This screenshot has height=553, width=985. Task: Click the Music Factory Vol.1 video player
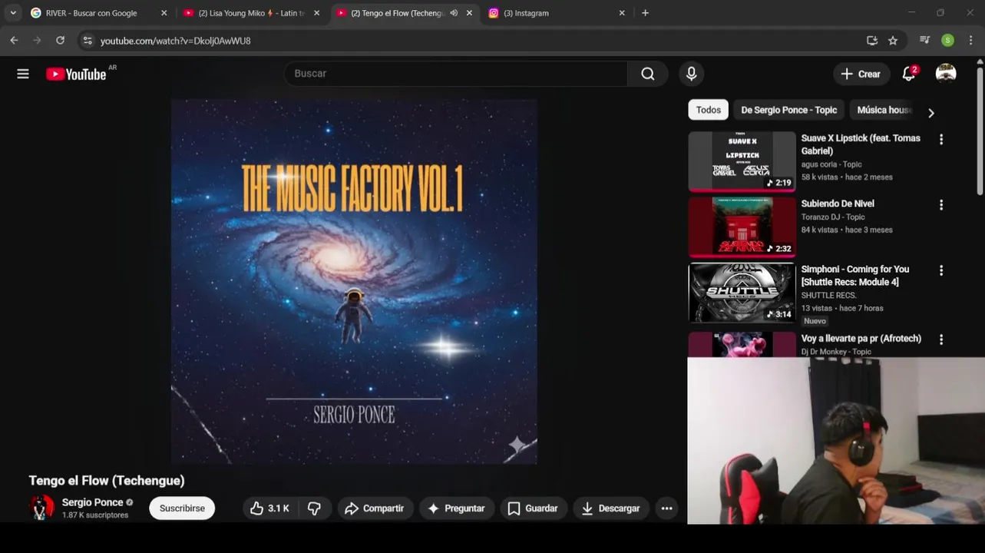[x=354, y=281]
